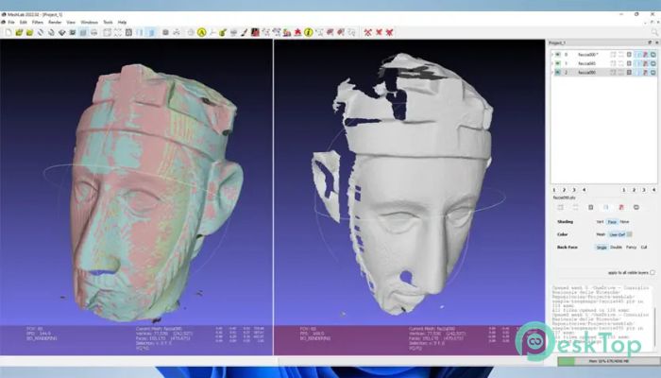Click the User-Def color swatch
Image resolution: width=661 pixels, height=378 pixels.
630,234
